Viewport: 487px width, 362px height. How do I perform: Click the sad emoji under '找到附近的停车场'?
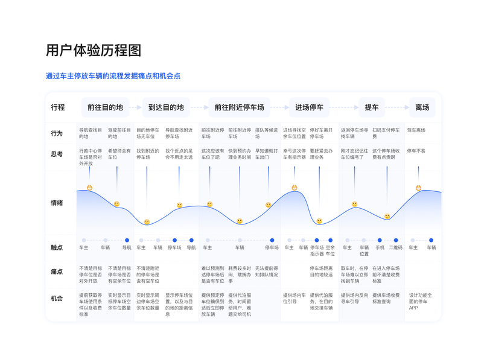147,221
